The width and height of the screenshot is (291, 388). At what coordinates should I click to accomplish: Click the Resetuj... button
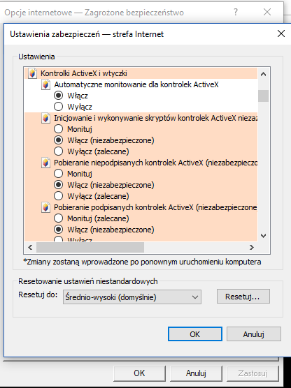(243, 296)
